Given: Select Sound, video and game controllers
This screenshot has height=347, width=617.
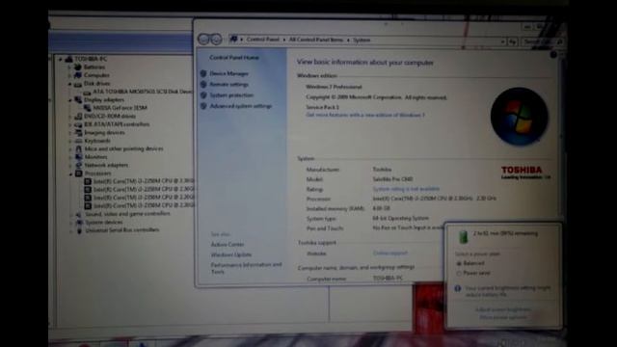Looking at the screenshot, I should click(x=128, y=214).
